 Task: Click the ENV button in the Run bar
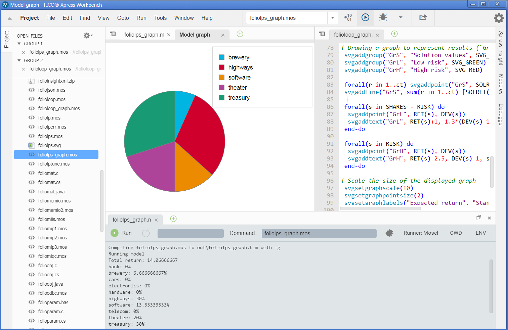pyautogui.click(x=480, y=233)
